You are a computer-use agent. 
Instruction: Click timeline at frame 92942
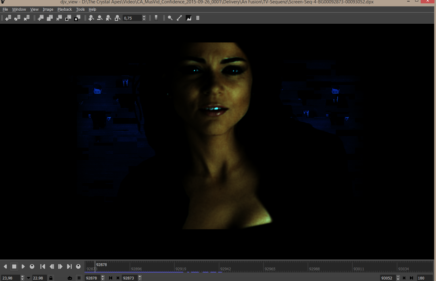point(226,269)
